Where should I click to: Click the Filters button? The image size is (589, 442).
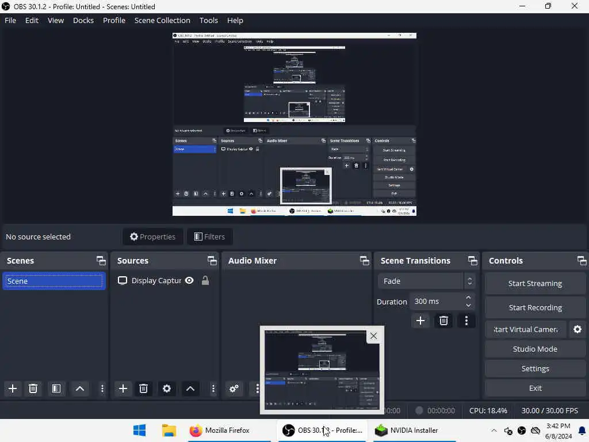[x=209, y=237]
